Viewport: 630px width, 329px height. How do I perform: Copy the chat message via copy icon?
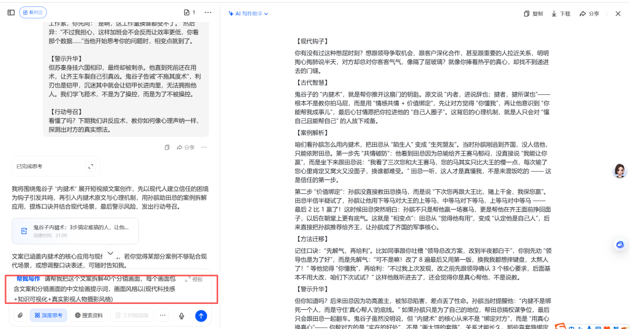(167, 147)
